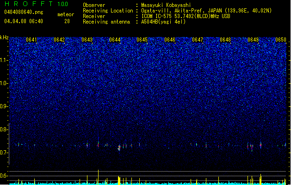Click the Receiver label
The width and height of the screenshot is (291, 185).
click(x=94, y=16)
